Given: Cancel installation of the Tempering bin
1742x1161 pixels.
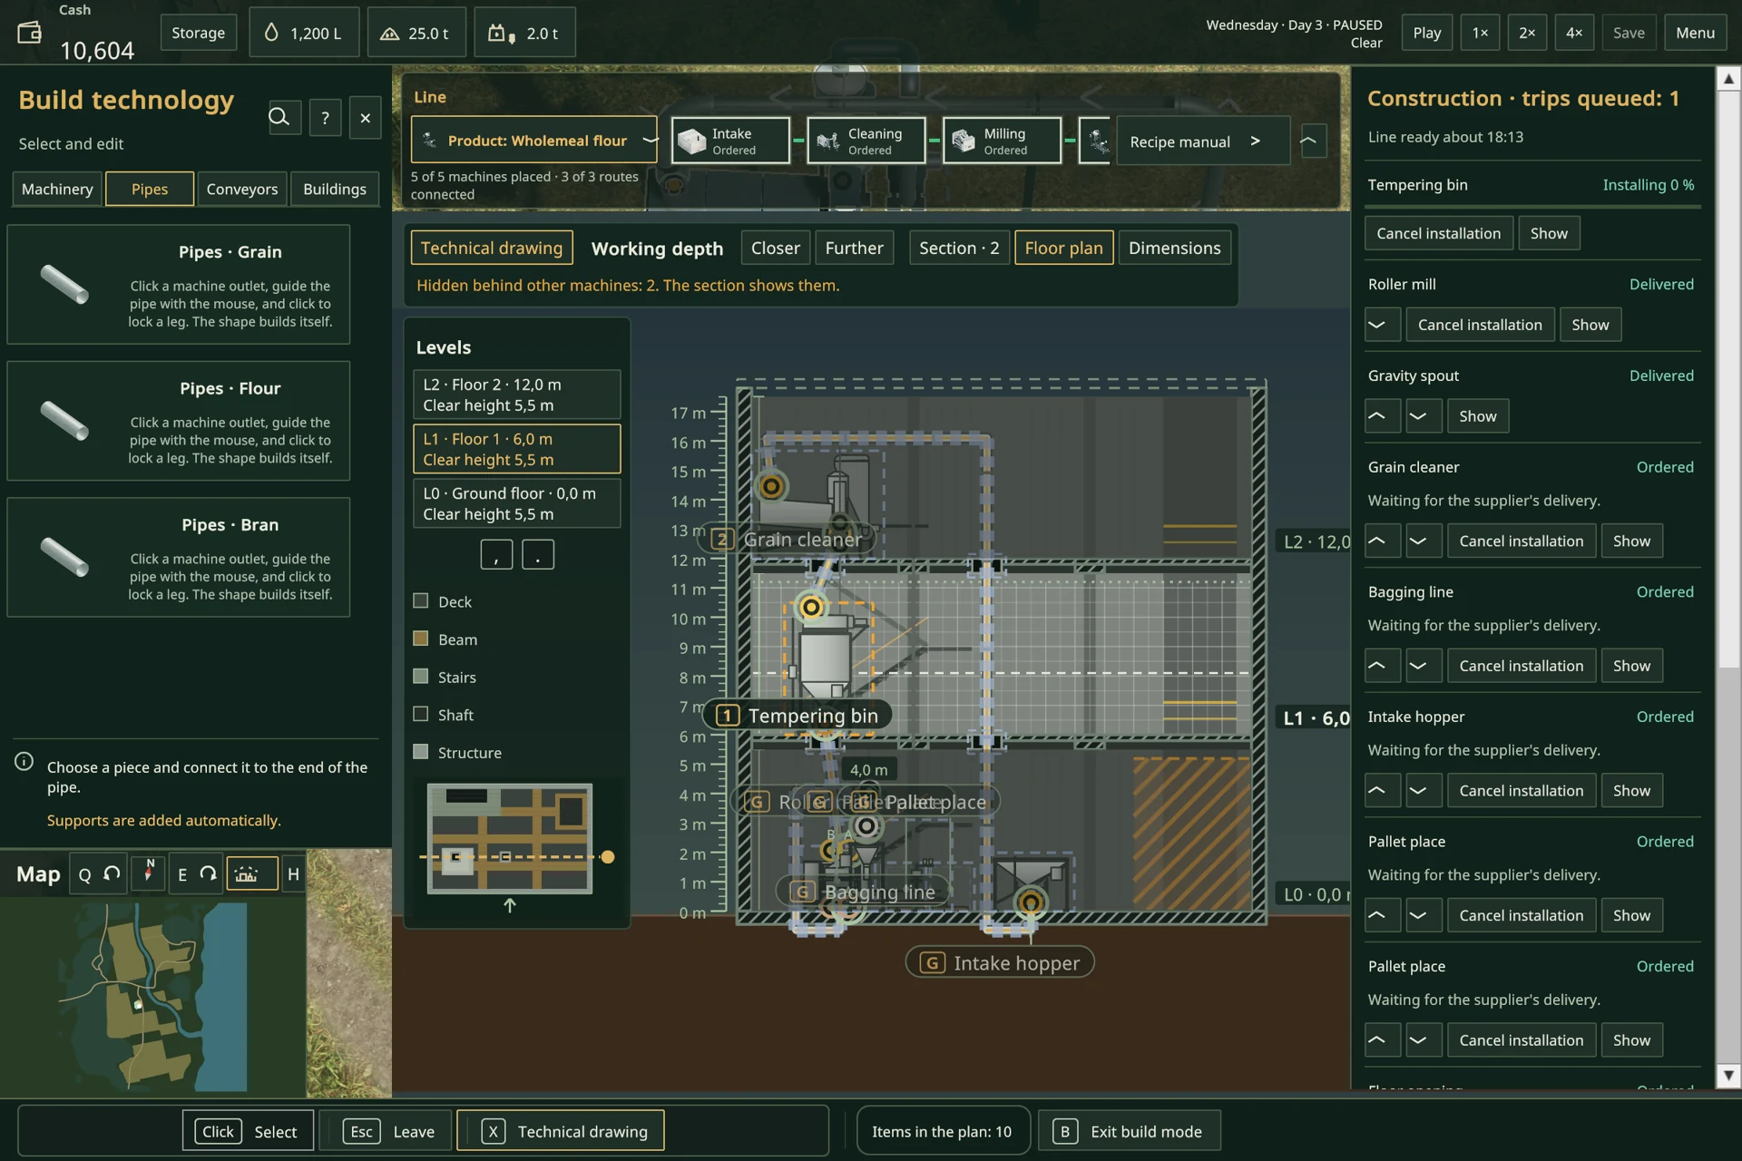Looking at the screenshot, I should tap(1438, 233).
